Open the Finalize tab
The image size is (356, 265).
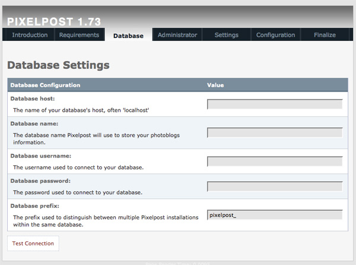pos(325,35)
